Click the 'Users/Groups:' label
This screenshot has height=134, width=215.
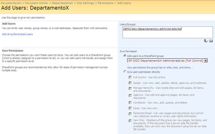click(128, 25)
